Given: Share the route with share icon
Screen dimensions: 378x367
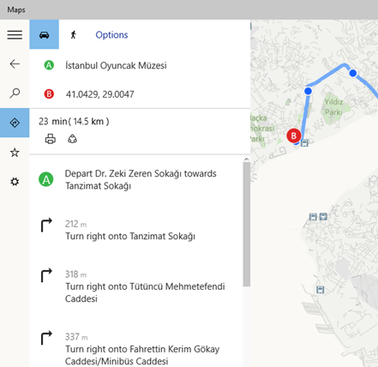Looking at the screenshot, I should point(72,139).
